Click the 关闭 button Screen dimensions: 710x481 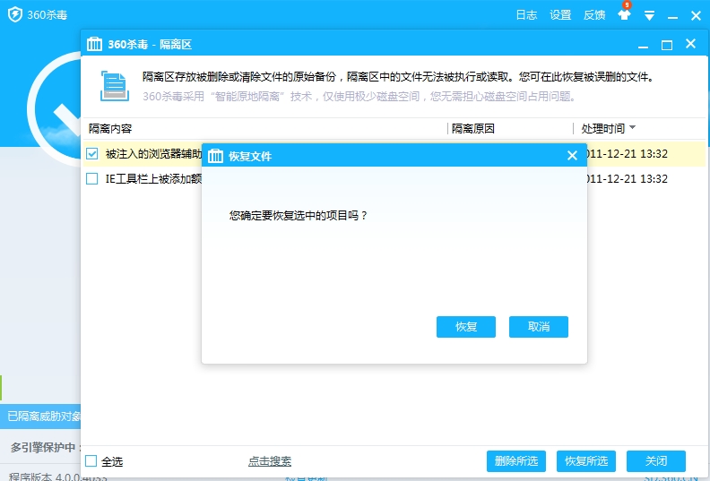pyautogui.click(x=656, y=461)
